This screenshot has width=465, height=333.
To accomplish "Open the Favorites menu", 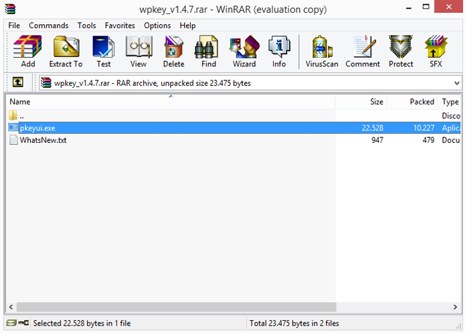I will [120, 25].
